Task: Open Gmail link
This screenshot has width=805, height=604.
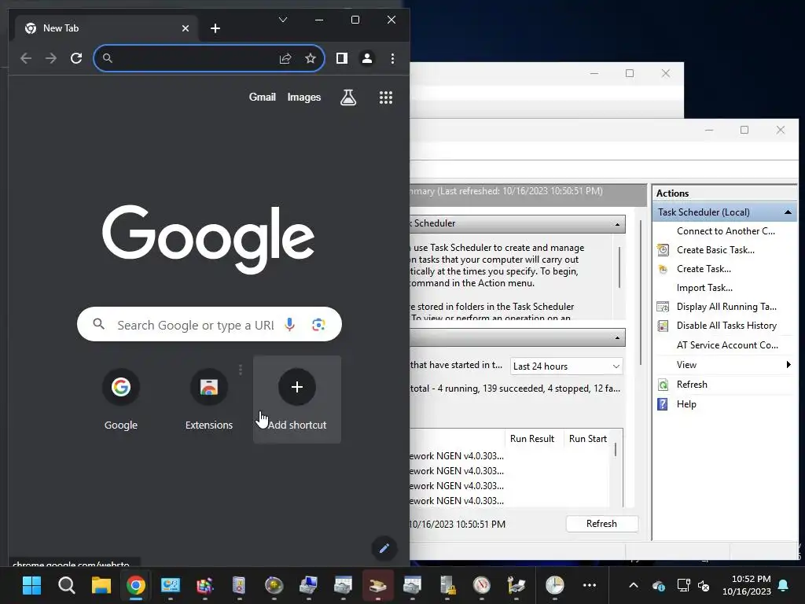Action: [x=263, y=97]
